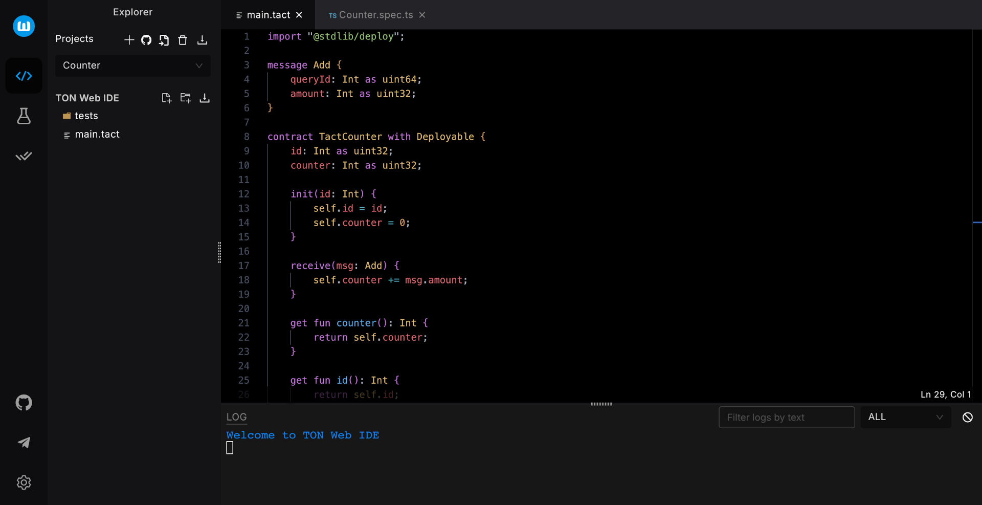
Task: Click the Projects heading
Action: click(74, 39)
